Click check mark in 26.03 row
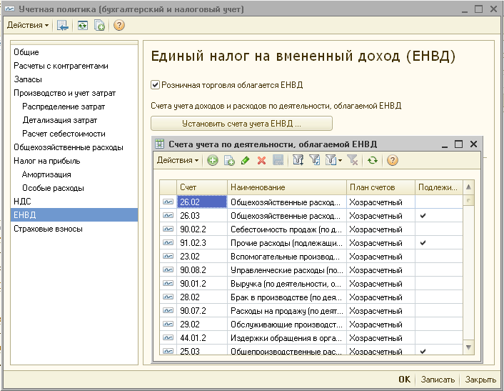 click(x=423, y=216)
